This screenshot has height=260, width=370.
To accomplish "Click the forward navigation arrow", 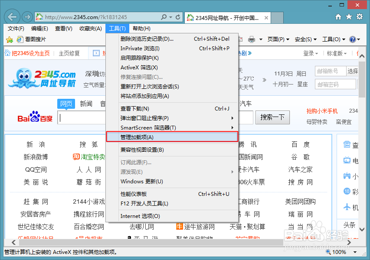I will coord(27,17).
